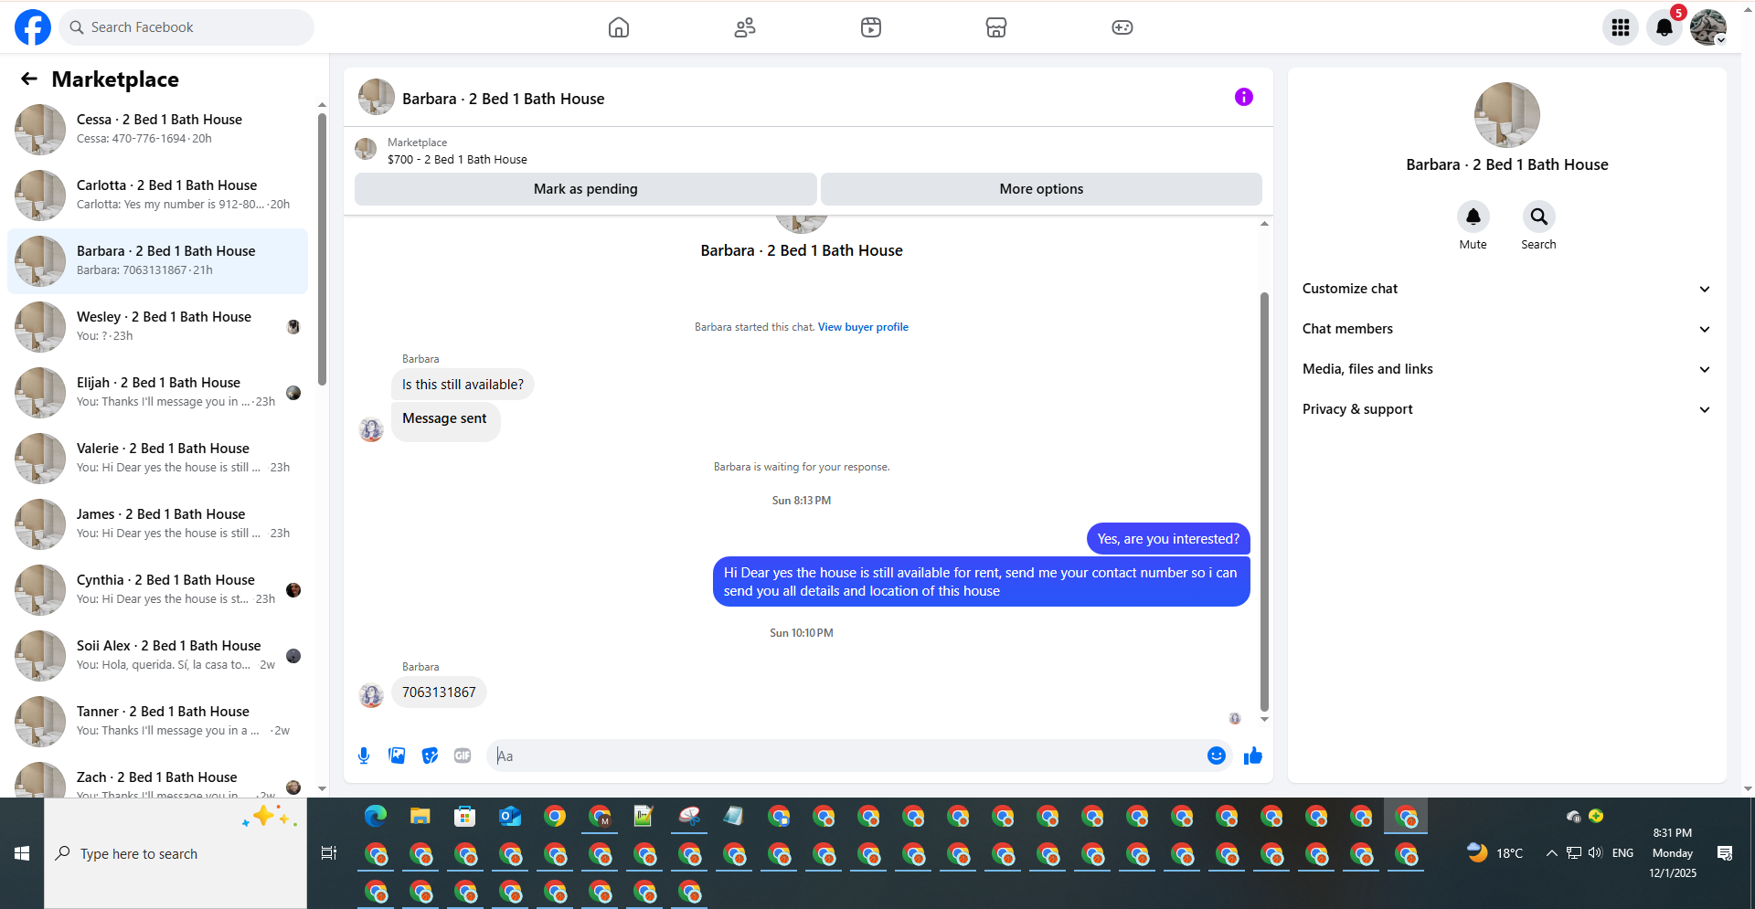Open Cynthia 2 Bed 1 Bath House chat
Screen dimensions: 1755x909
pyautogui.click(x=157, y=589)
